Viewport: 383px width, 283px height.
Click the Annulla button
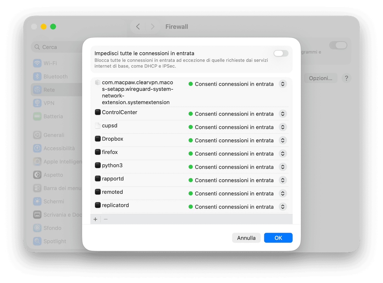246,238
